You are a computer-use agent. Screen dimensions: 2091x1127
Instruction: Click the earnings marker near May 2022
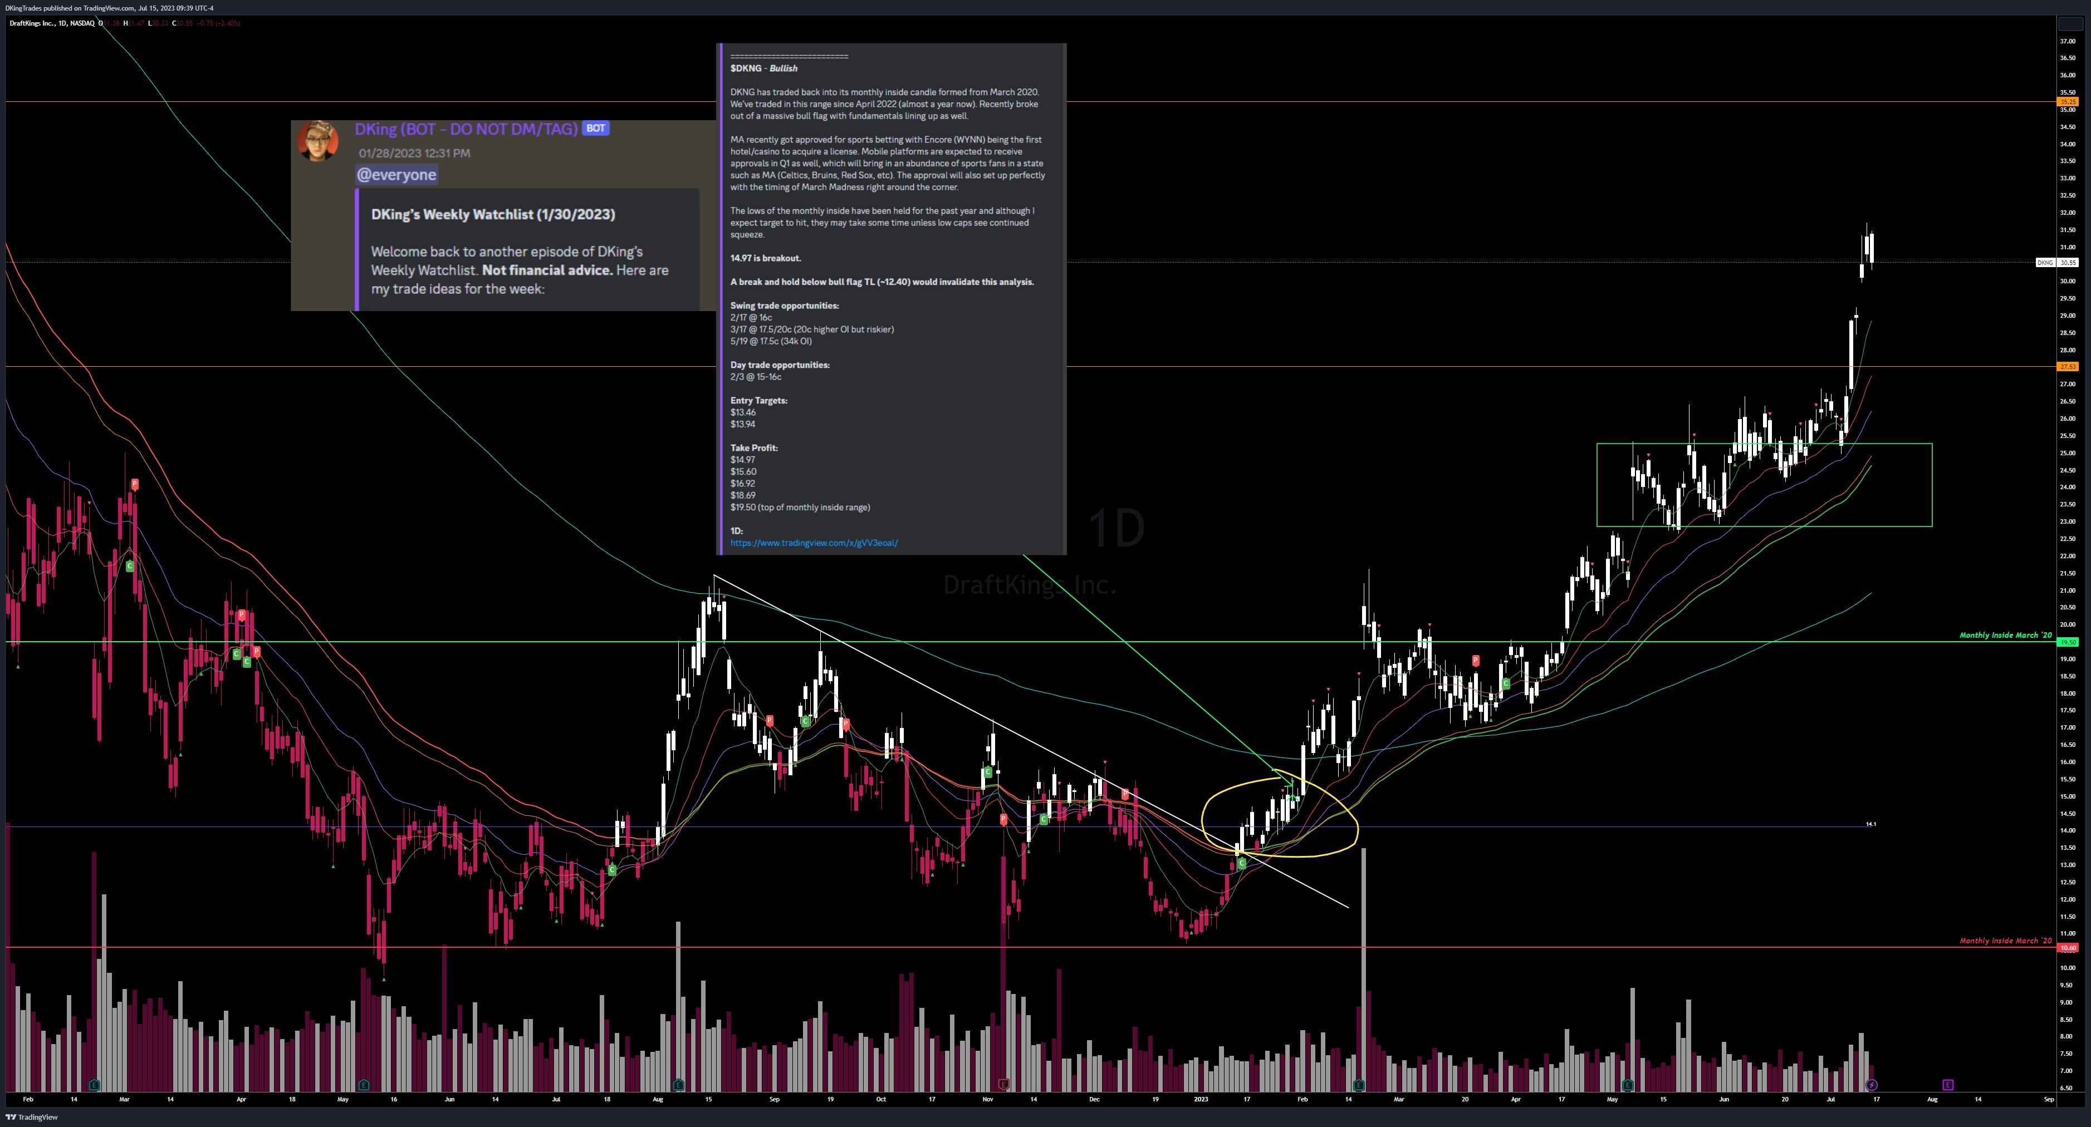click(364, 1084)
